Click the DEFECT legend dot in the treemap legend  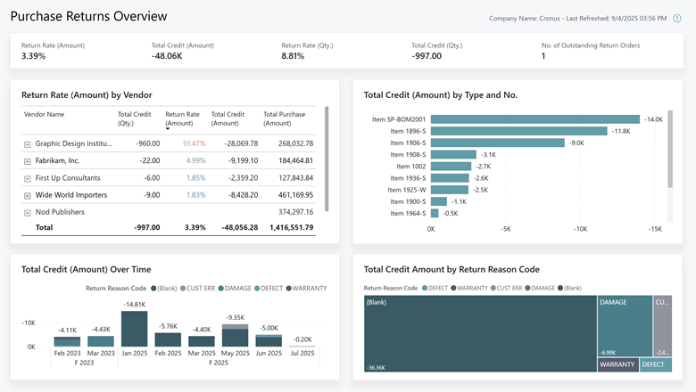coord(424,288)
